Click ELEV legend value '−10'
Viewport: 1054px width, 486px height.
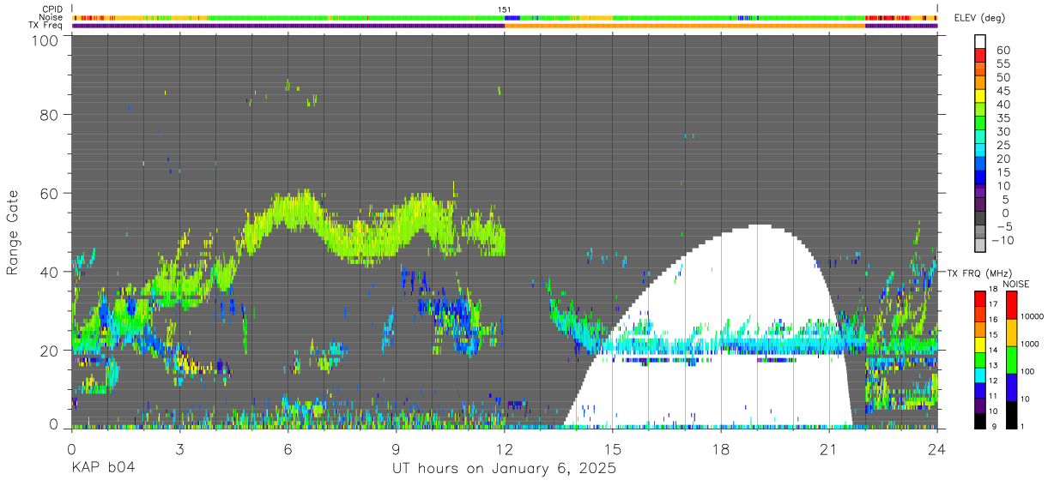pyautogui.click(x=1003, y=240)
